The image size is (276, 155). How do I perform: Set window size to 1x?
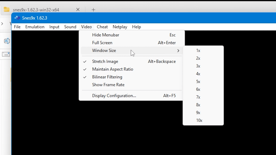tap(203, 51)
